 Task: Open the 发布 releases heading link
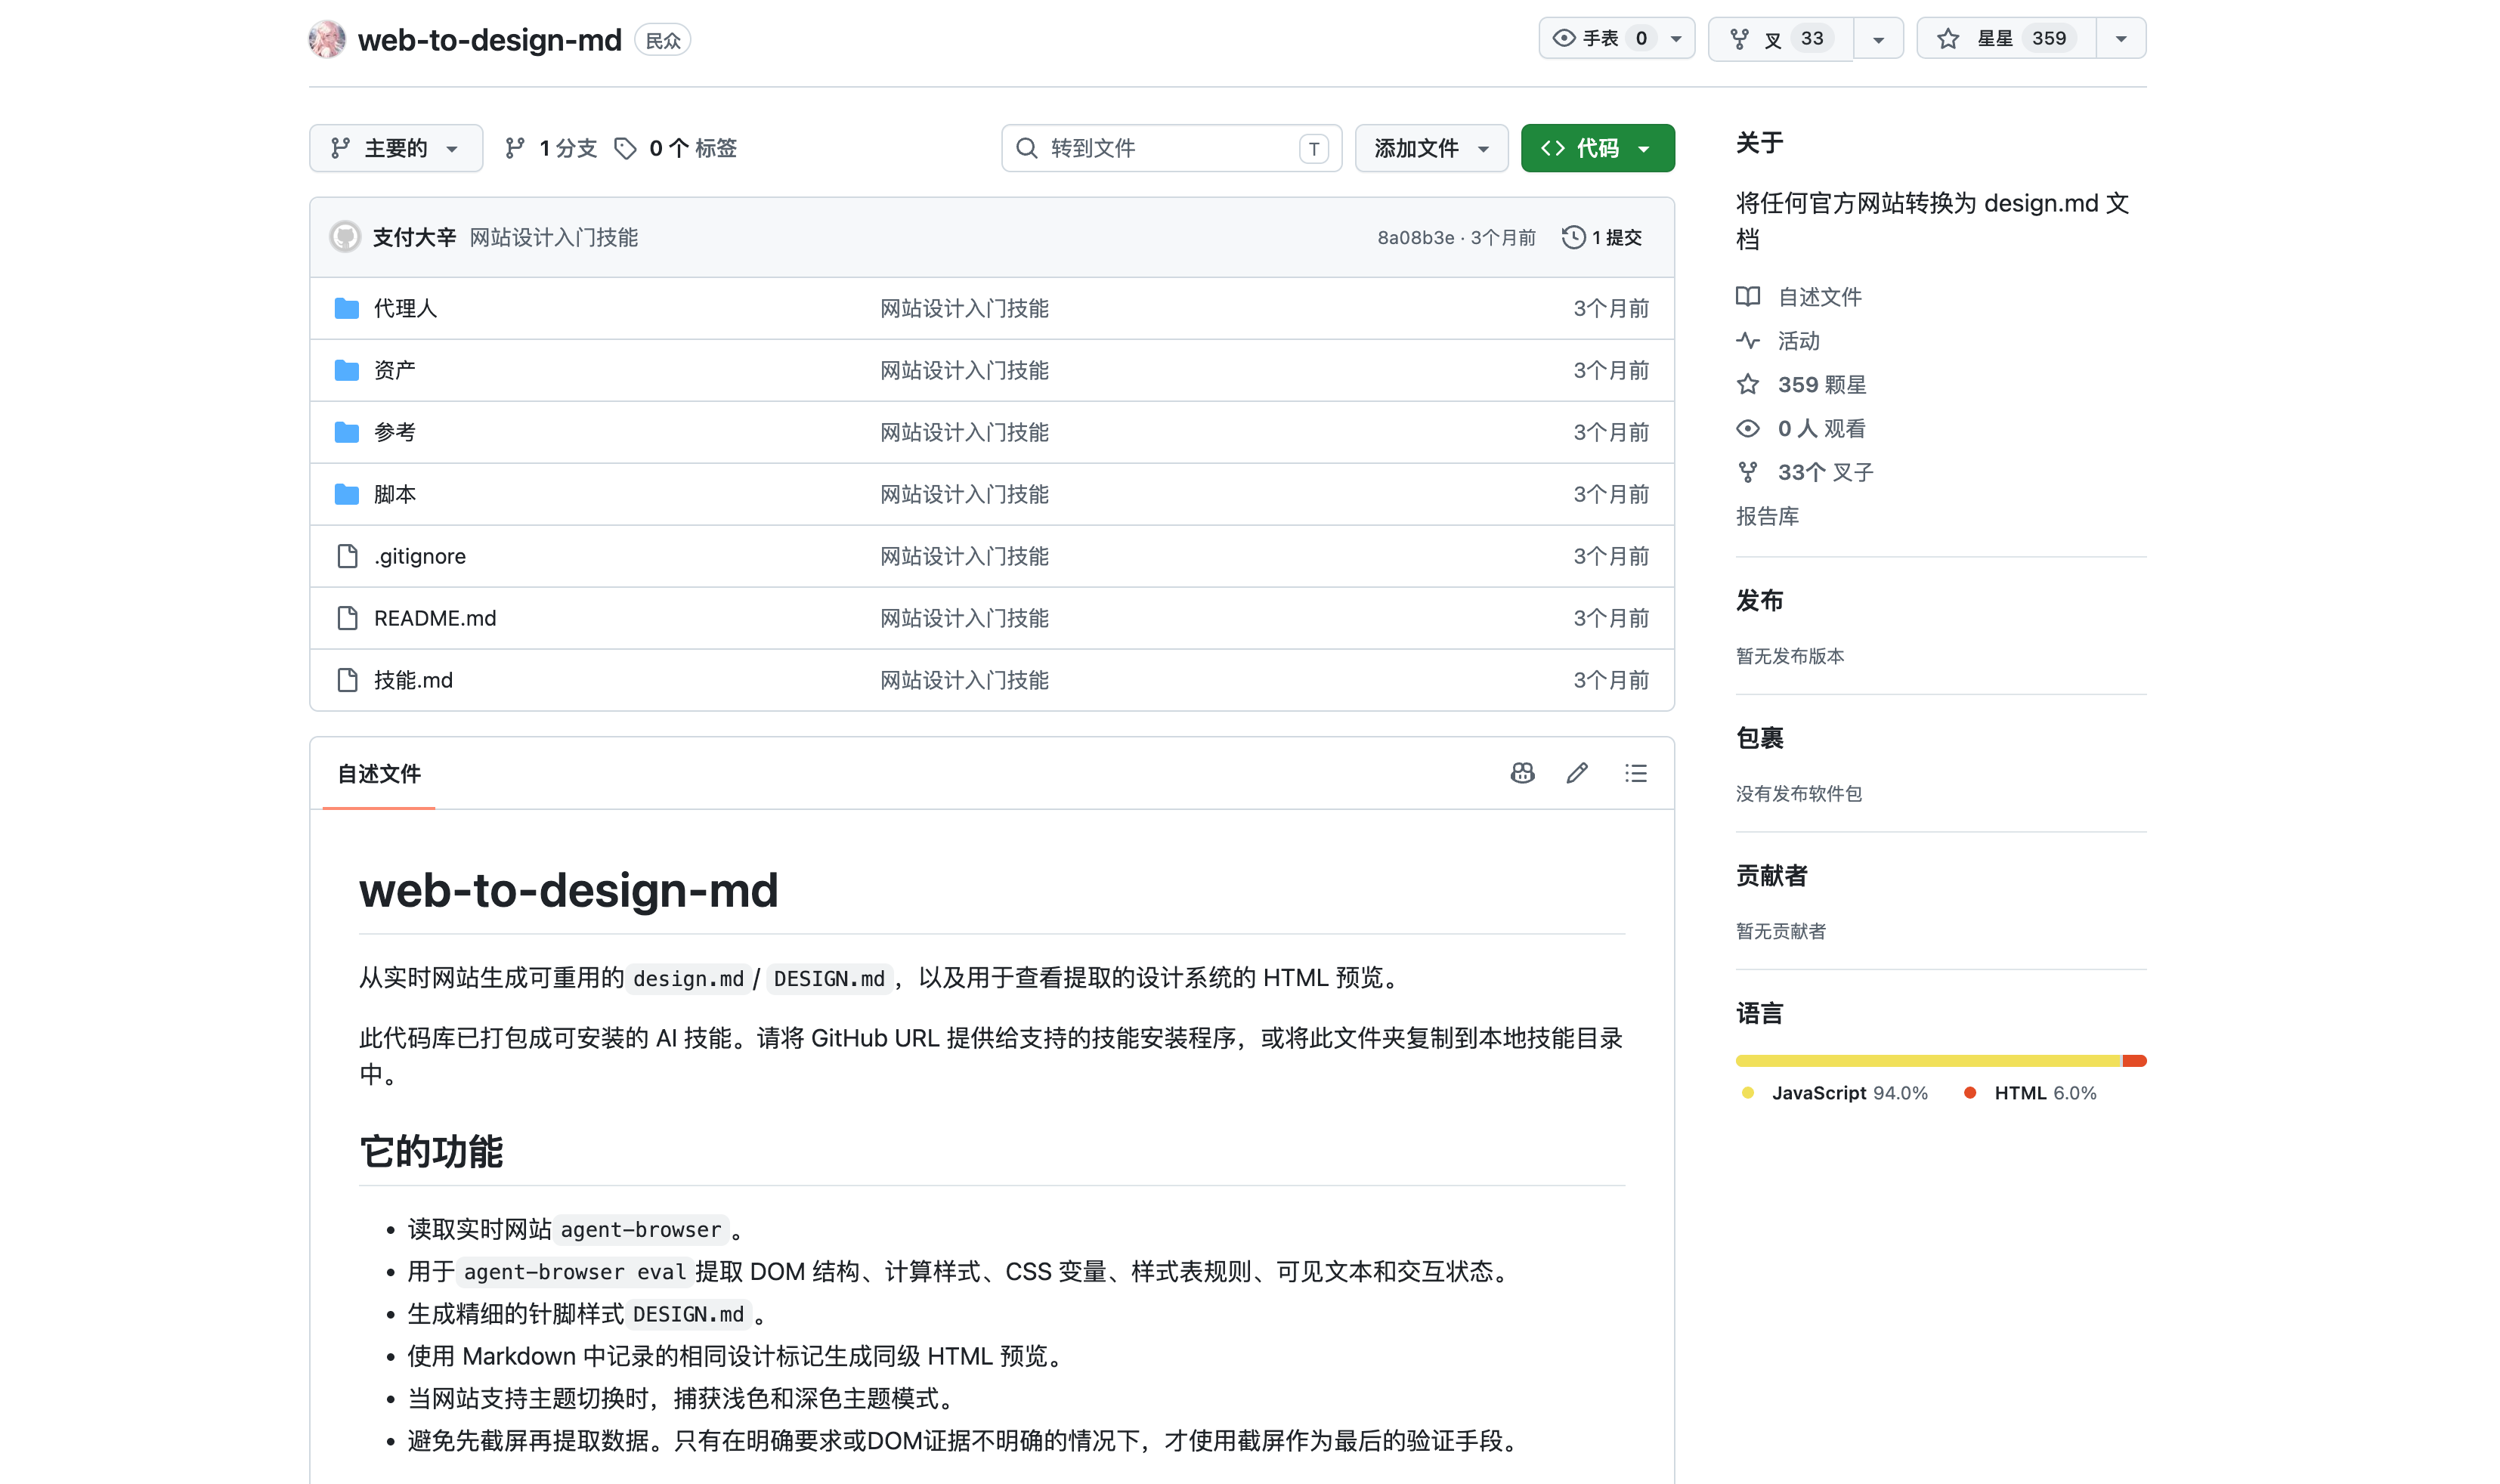point(1759,600)
